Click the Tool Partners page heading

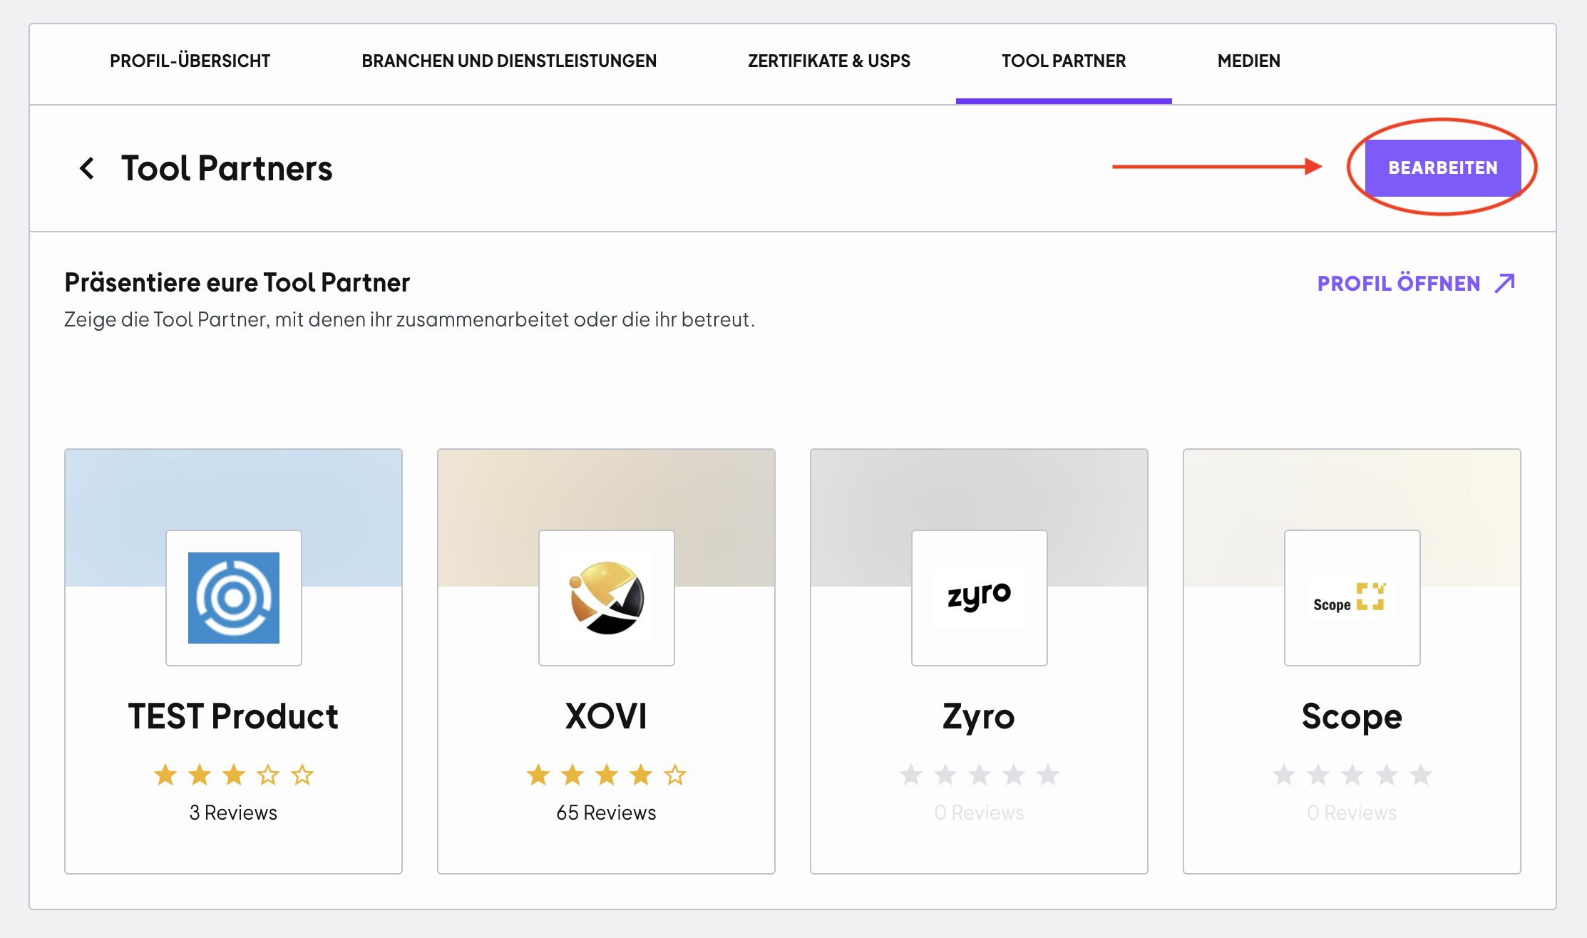coord(227,168)
